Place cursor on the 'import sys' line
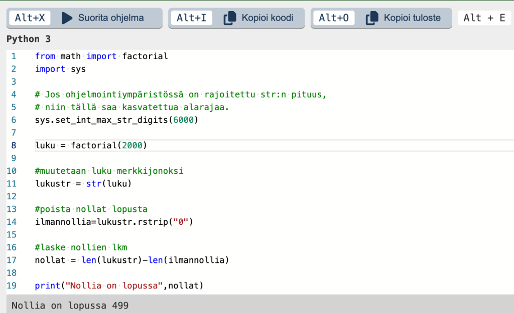The width and height of the screenshot is (514, 313). (x=60, y=69)
